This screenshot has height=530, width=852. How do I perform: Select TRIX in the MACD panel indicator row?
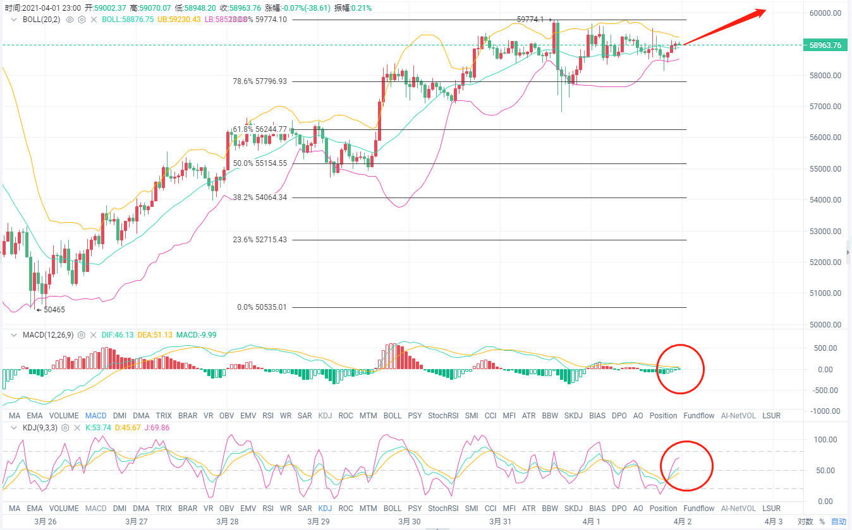click(164, 416)
